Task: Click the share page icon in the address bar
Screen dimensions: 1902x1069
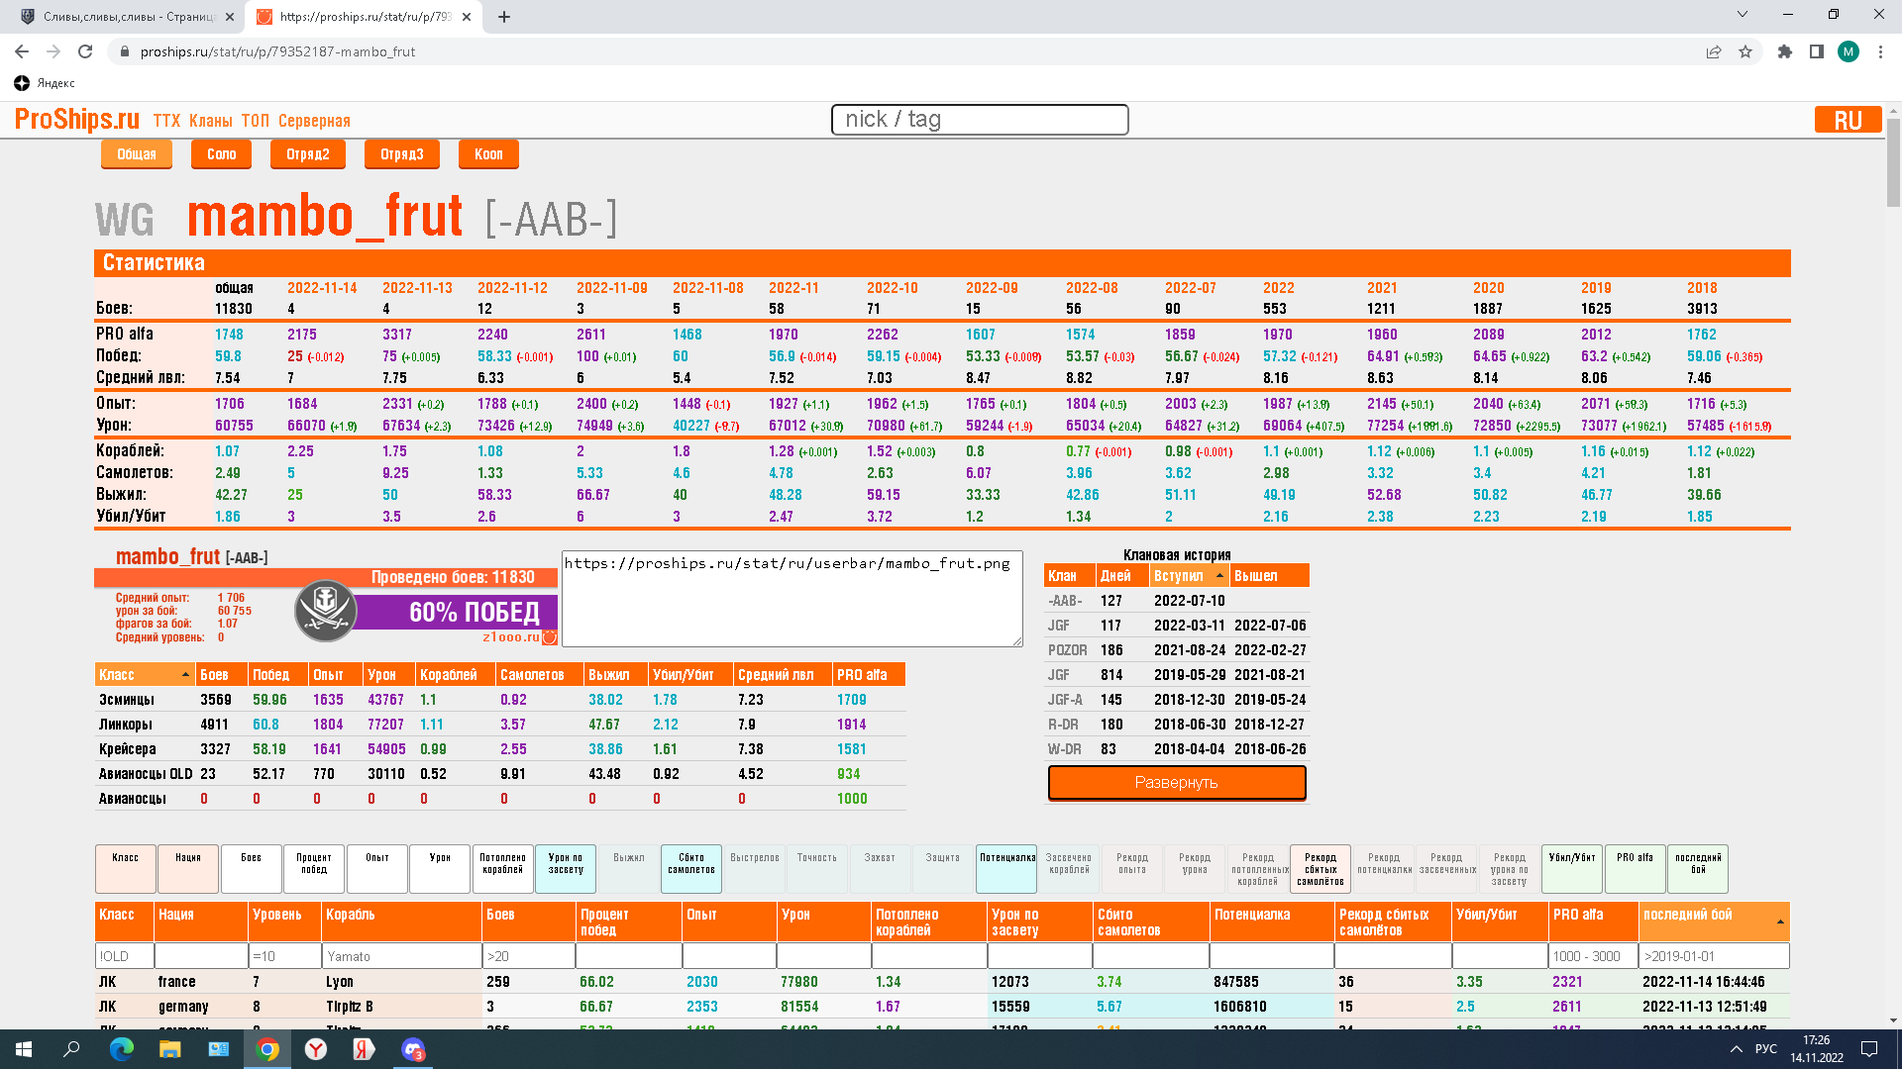Action: click(1713, 51)
